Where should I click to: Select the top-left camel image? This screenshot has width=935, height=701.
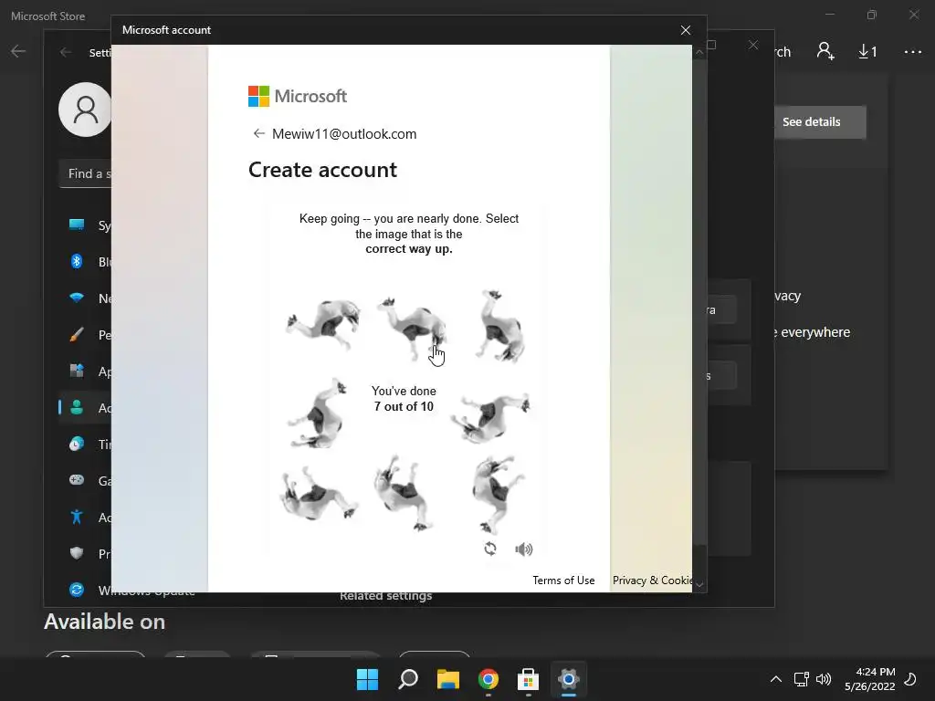[x=322, y=324]
